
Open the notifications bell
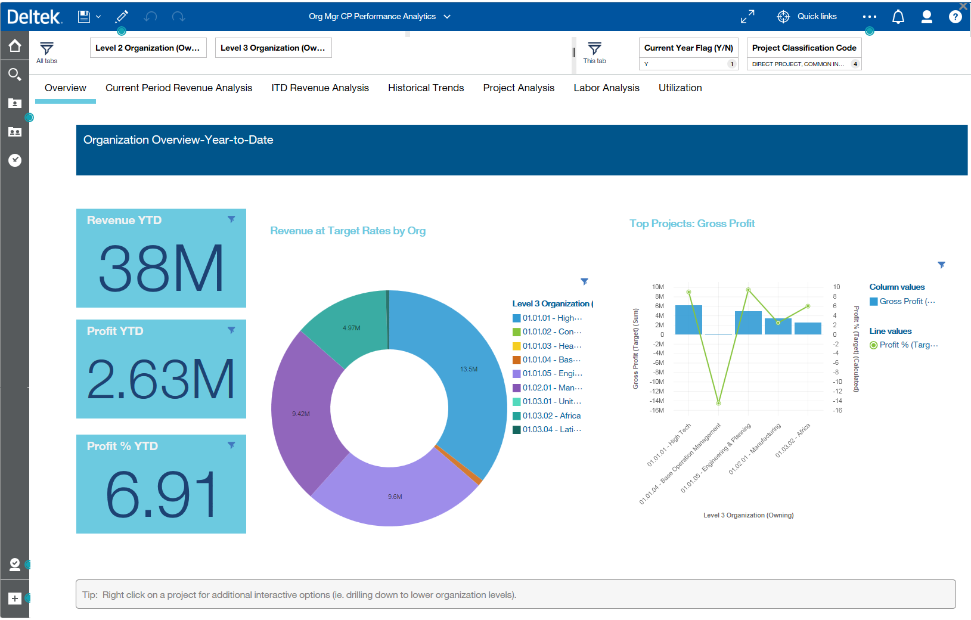coord(898,17)
